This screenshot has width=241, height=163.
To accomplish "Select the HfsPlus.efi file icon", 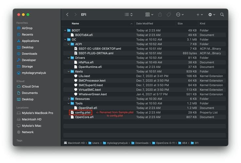I will pyautogui.click(x=76, y=62).
